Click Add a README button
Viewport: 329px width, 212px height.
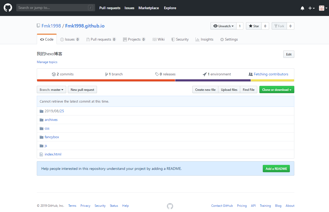tap(276, 169)
